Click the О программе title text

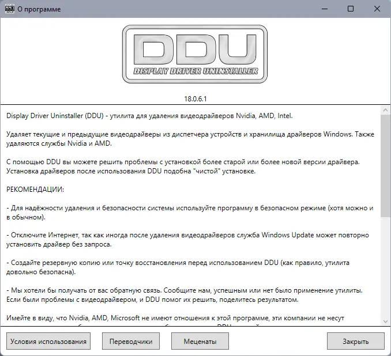point(39,9)
